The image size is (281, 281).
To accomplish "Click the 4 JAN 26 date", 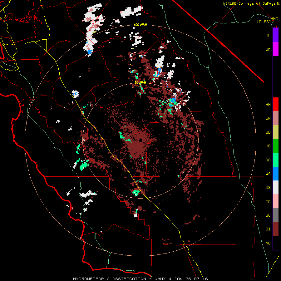I will pyautogui.click(x=180, y=279).
